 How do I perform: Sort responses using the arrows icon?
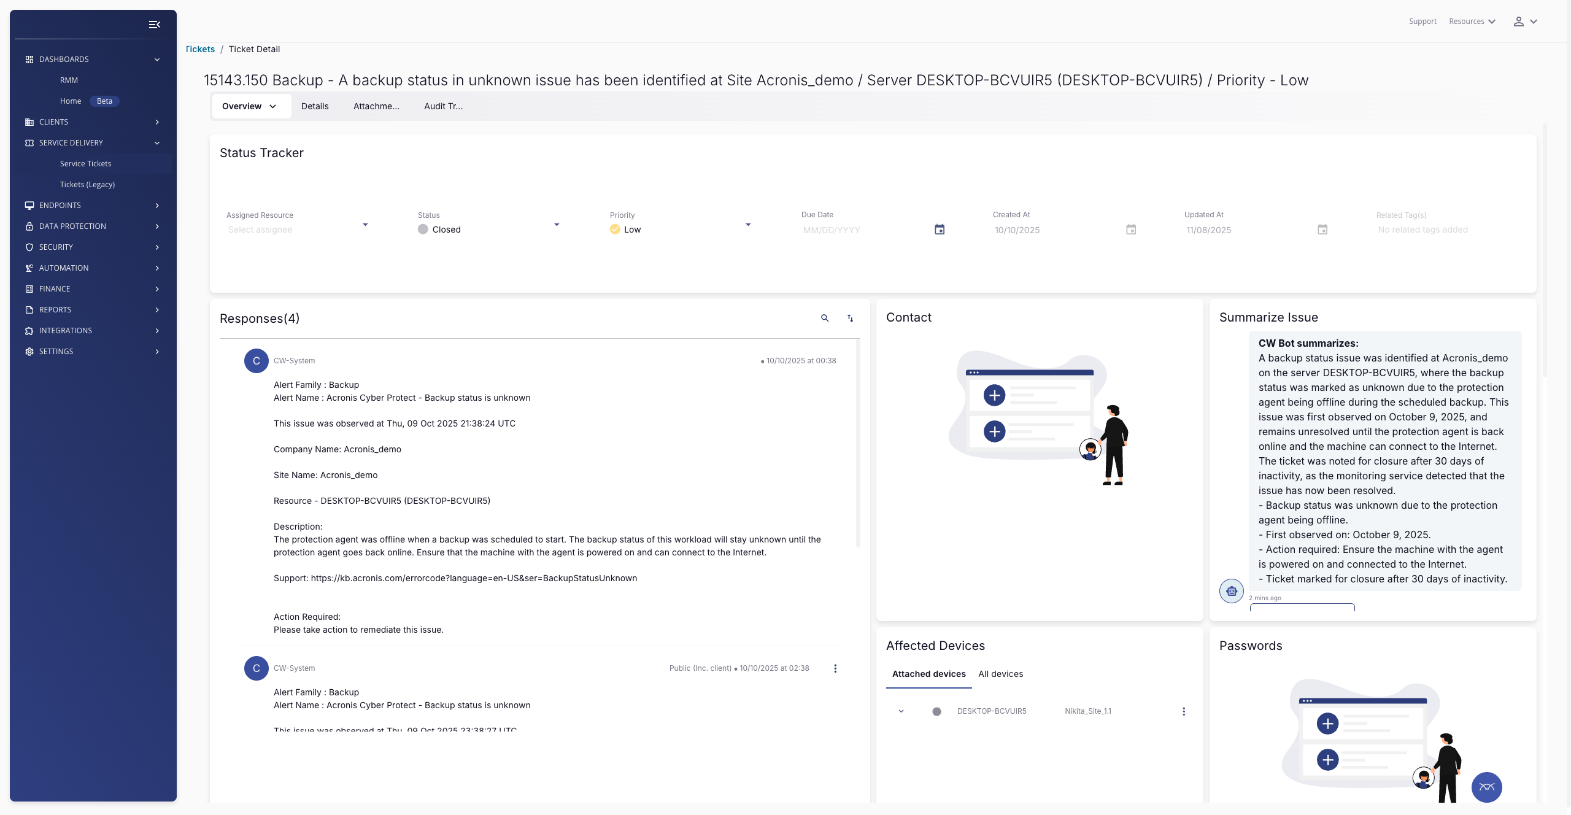(x=850, y=318)
